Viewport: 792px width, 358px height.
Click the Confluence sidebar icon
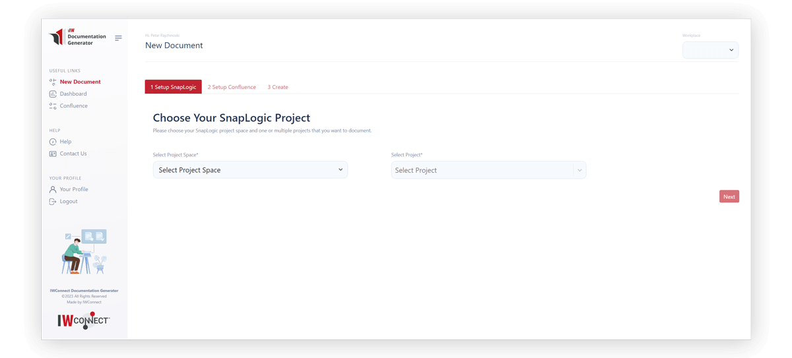[x=53, y=105]
